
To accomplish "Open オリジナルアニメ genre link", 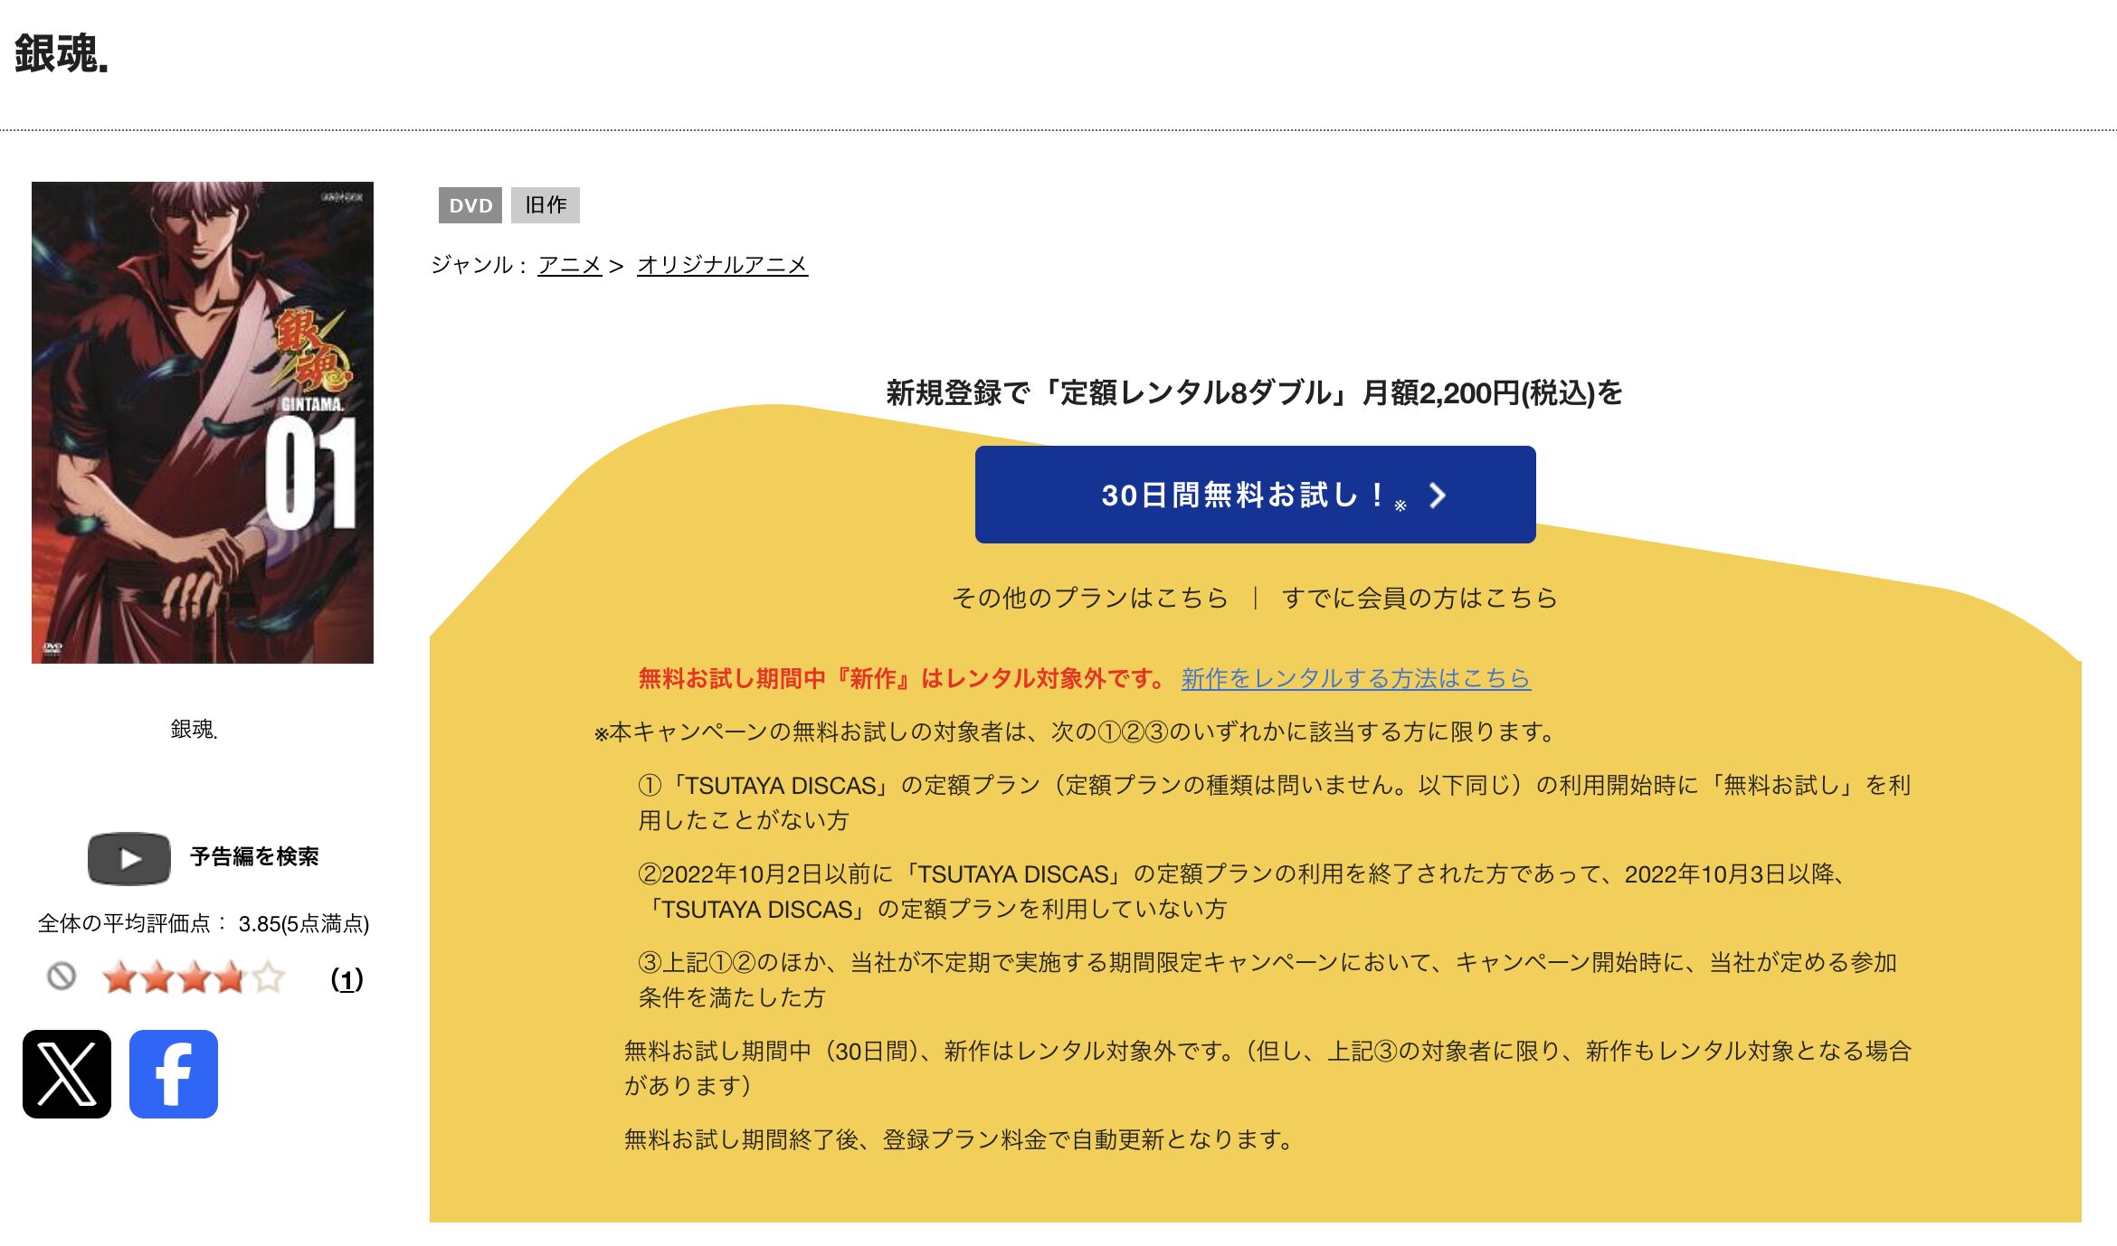I will [722, 265].
